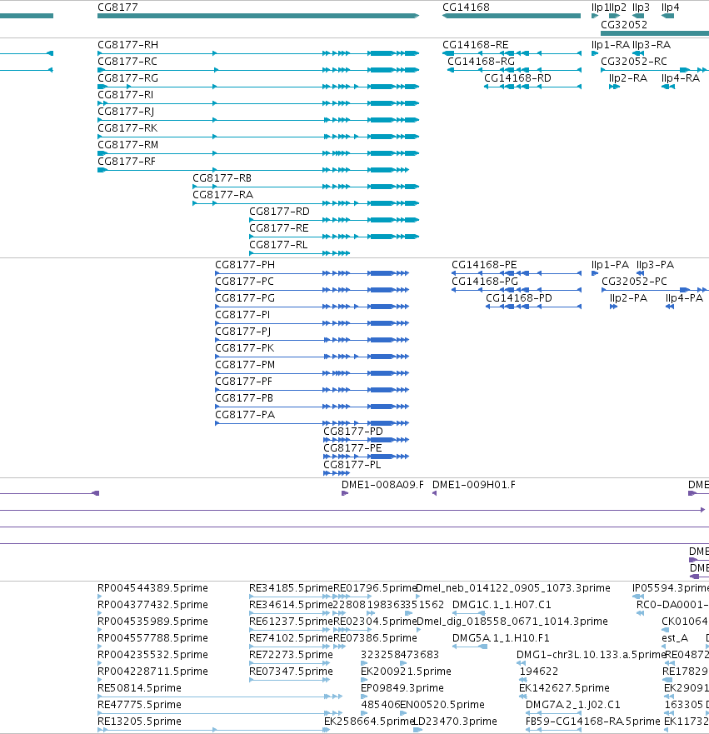Click EST EK200921.5prime
The width and height of the screenshot is (709, 734).
(406, 672)
